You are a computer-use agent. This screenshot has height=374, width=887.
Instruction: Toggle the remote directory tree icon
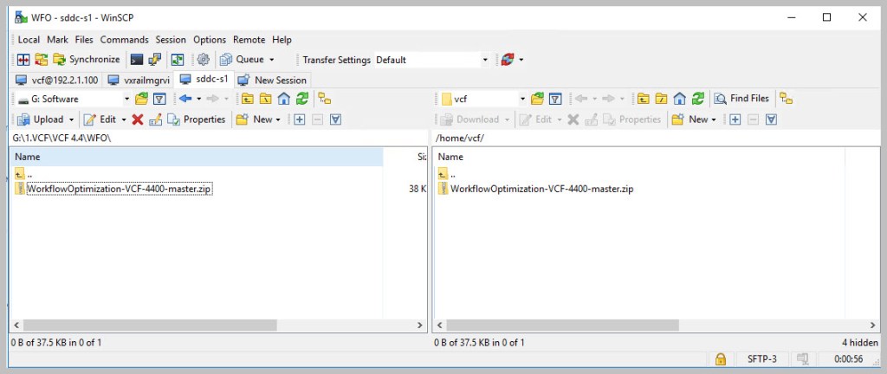tap(786, 99)
